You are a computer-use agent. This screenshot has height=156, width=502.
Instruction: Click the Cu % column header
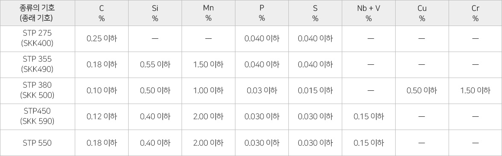click(x=422, y=13)
